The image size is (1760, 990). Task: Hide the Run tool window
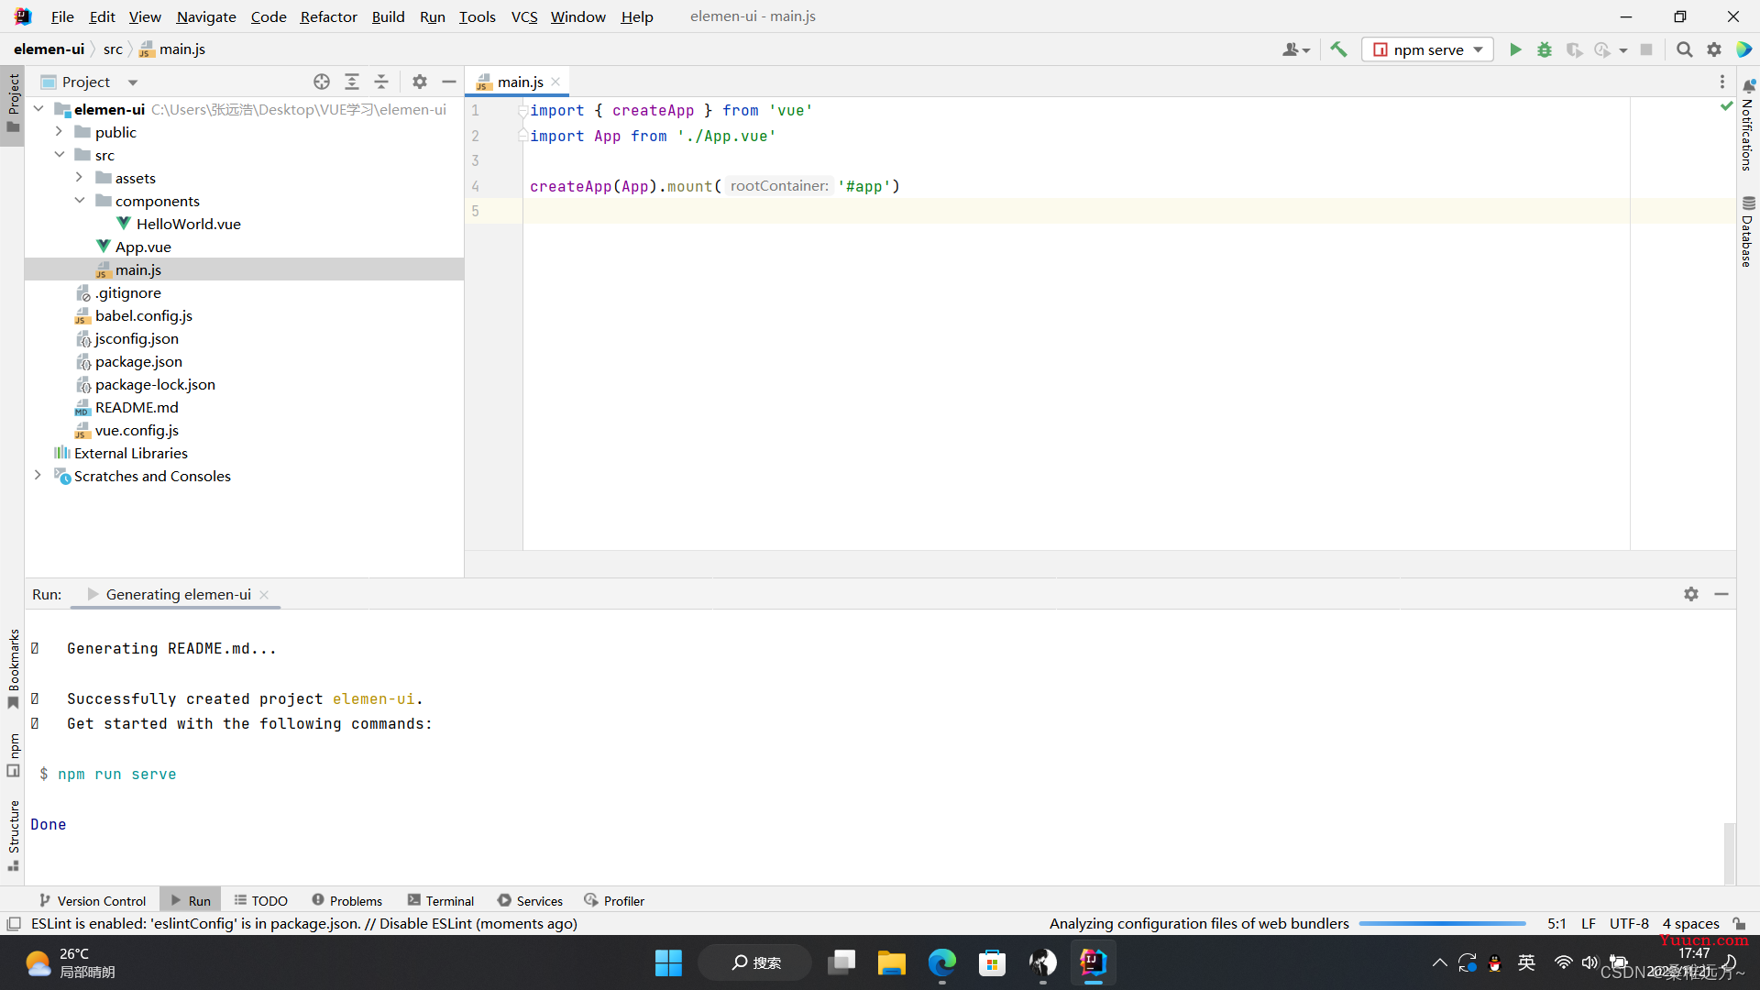[1721, 594]
